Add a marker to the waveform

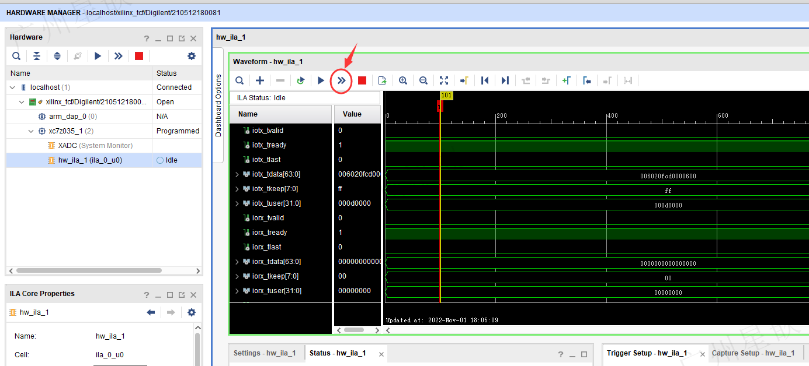[x=566, y=80]
